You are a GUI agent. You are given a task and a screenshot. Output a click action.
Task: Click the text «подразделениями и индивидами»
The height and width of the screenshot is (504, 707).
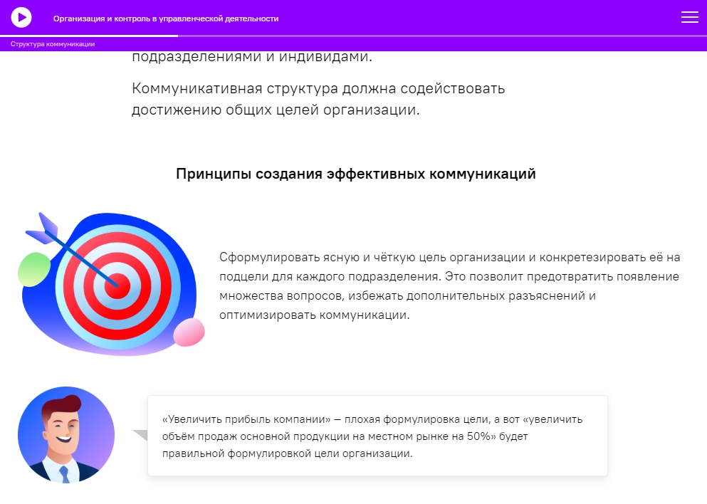tap(251, 58)
